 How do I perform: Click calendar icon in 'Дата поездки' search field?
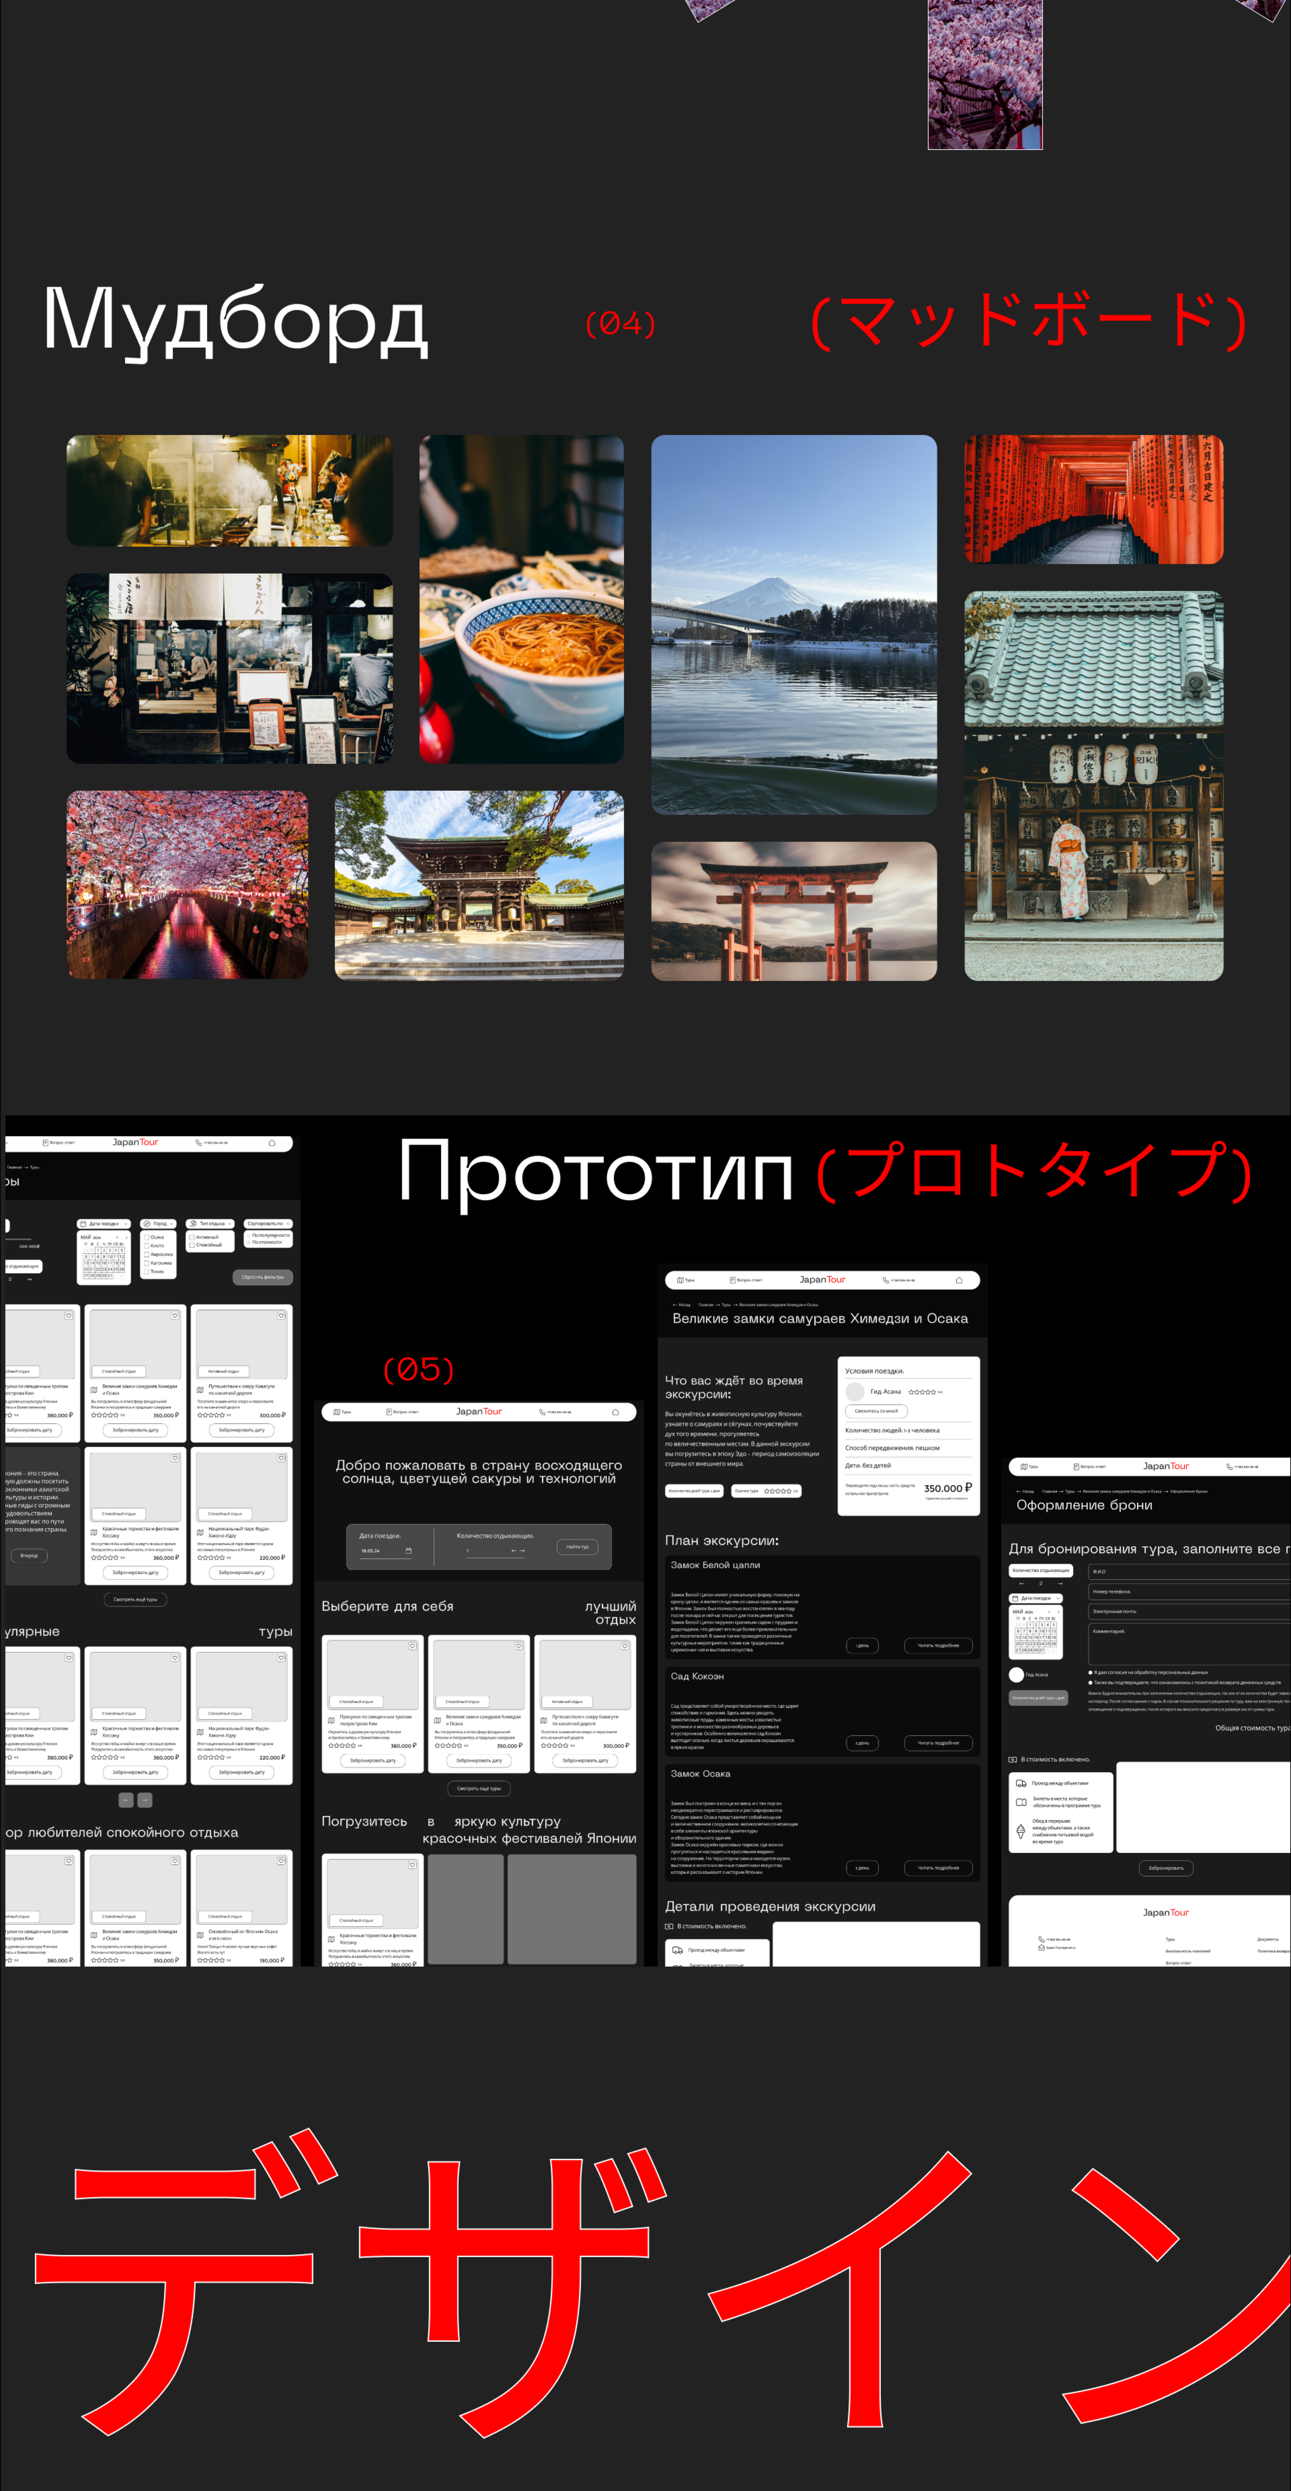(x=408, y=1551)
